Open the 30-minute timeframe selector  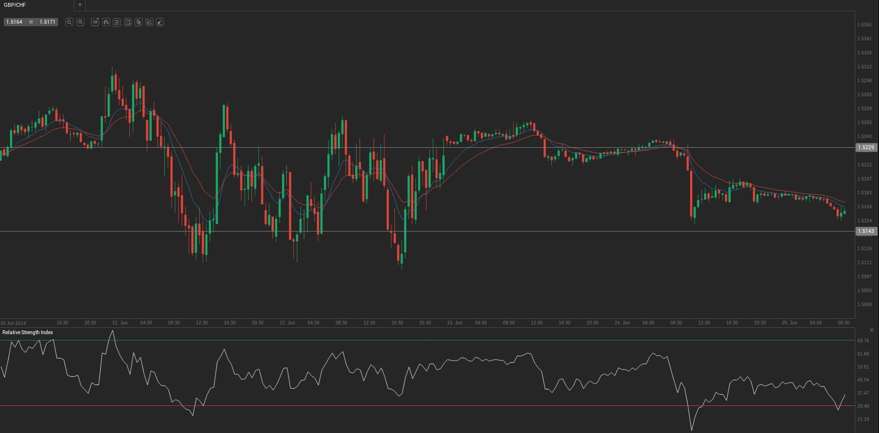[x=95, y=22]
